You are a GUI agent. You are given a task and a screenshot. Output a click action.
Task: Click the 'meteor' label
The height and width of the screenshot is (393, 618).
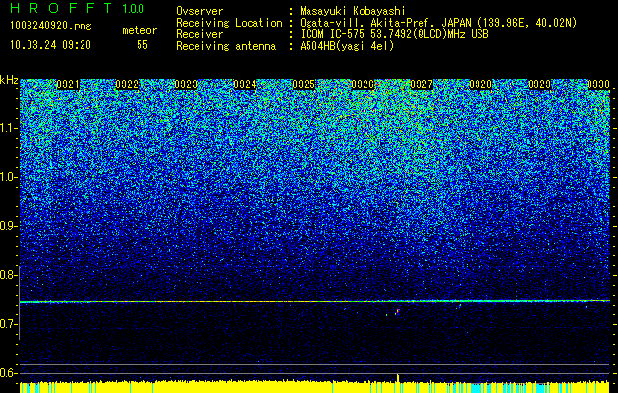point(140,30)
